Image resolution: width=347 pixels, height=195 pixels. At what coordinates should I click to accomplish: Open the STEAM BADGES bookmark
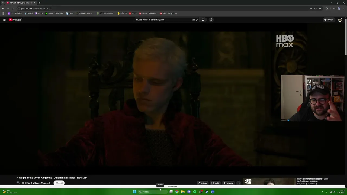click(x=15, y=14)
